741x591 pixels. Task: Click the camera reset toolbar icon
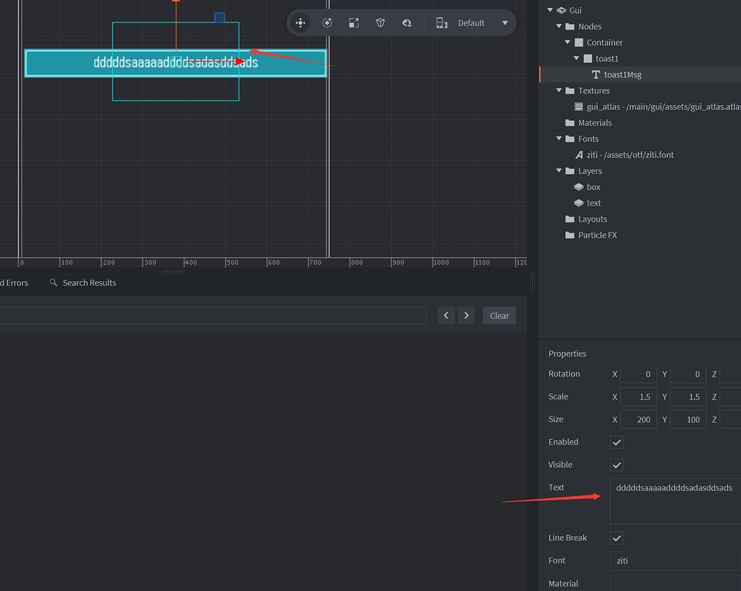(407, 22)
